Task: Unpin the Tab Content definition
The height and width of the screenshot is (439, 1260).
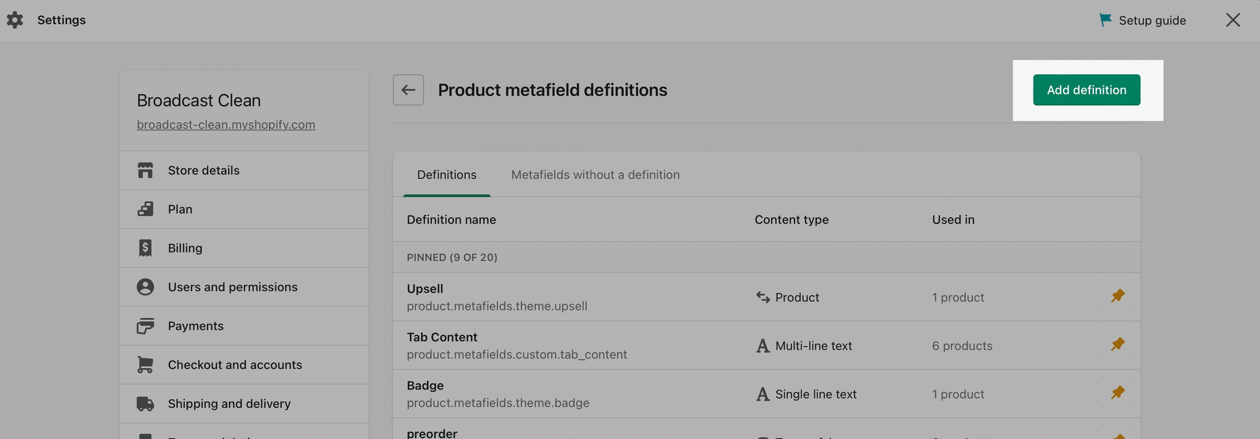Action: (1118, 344)
